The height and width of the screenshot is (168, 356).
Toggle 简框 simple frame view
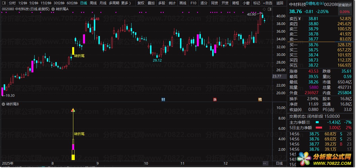click(x=236, y=3)
